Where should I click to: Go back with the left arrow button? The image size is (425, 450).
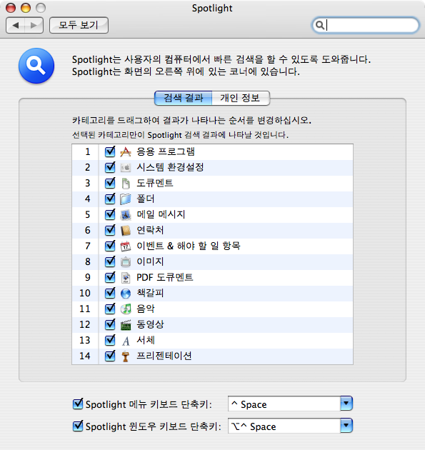point(16,25)
